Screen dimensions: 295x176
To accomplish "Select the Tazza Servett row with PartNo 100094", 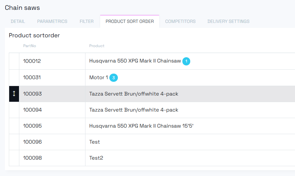I will coord(134,110).
